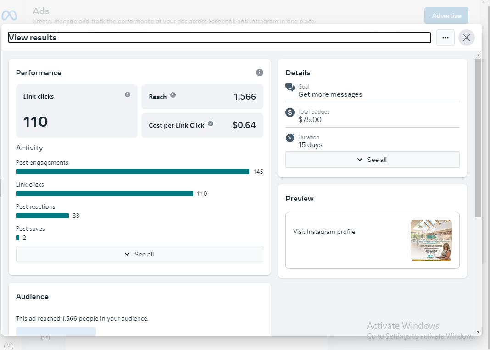The width and height of the screenshot is (490, 350).
Task: Click the 'This ad reached 1,566 people' text
Action: pyautogui.click(x=82, y=318)
